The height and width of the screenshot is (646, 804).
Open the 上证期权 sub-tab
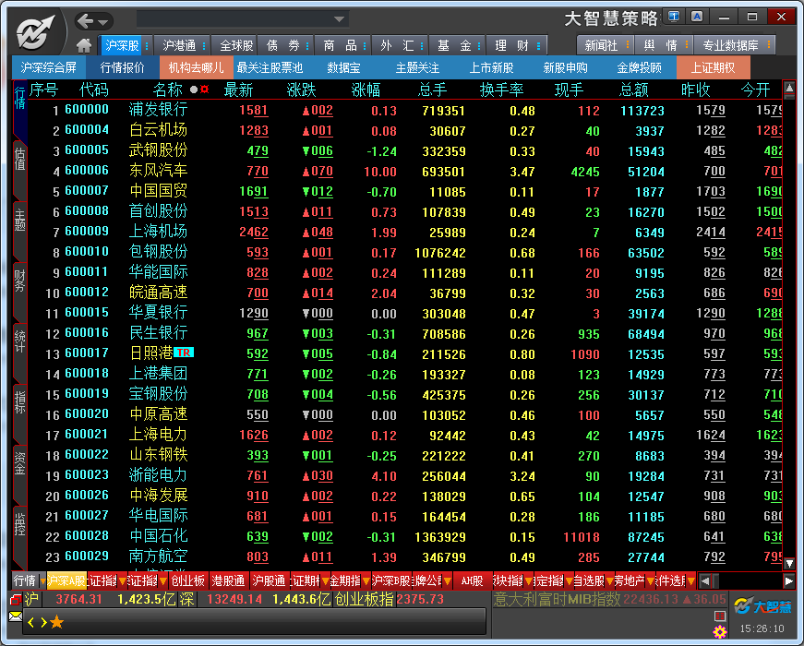pos(713,67)
